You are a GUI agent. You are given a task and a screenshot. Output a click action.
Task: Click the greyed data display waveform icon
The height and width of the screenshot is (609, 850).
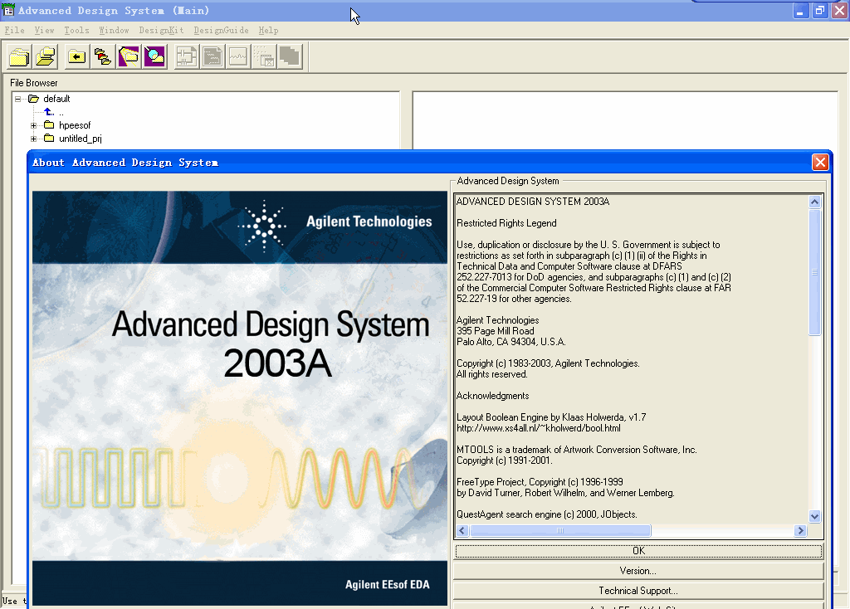pyautogui.click(x=238, y=56)
